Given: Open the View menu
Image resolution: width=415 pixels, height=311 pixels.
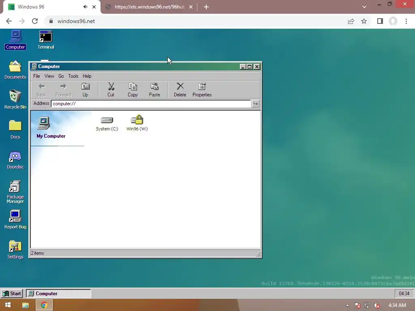Looking at the screenshot, I should [x=49, y=76].
